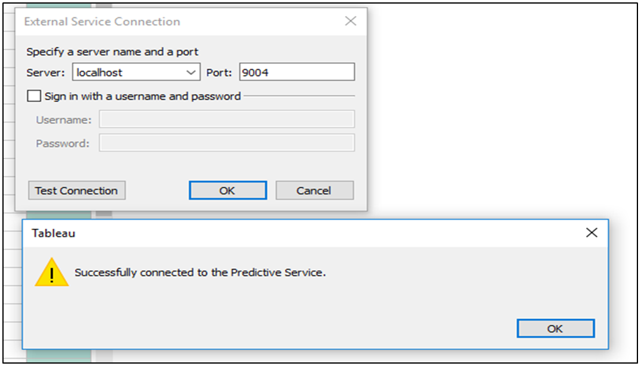Close the Tableau message dialog
The width and height of the screenshot is (641, 366).
[x=591, y=232]
